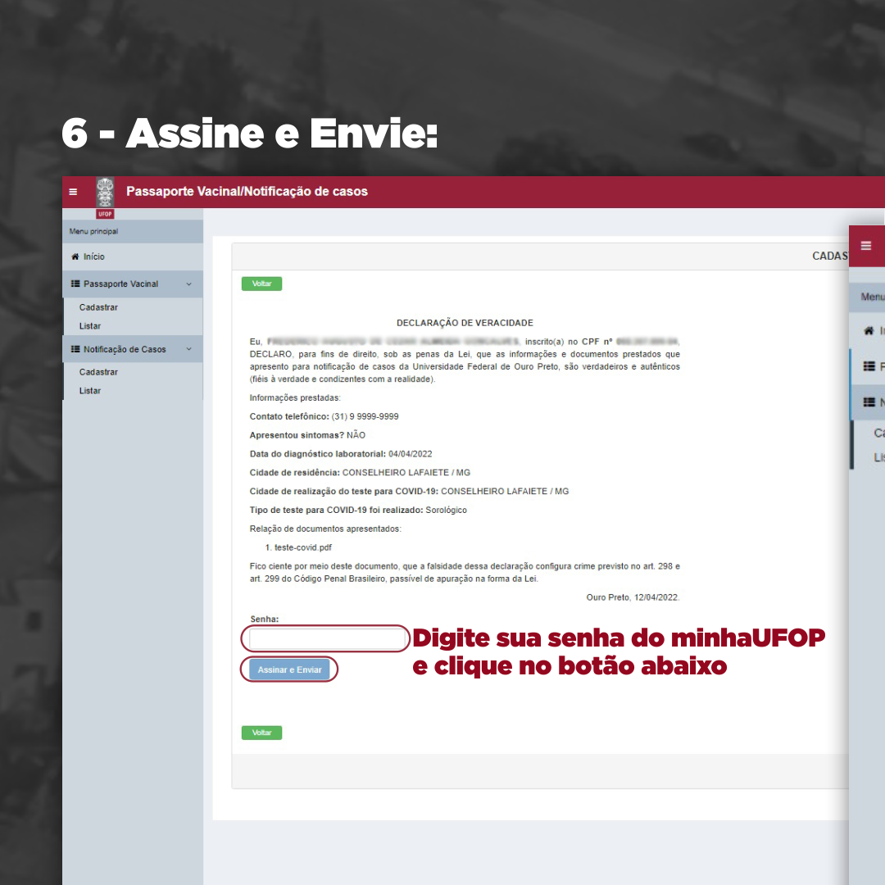Click the Relação de documentos apresentados label
Viewport: 885px width, 885px height.
pos(325,529)
